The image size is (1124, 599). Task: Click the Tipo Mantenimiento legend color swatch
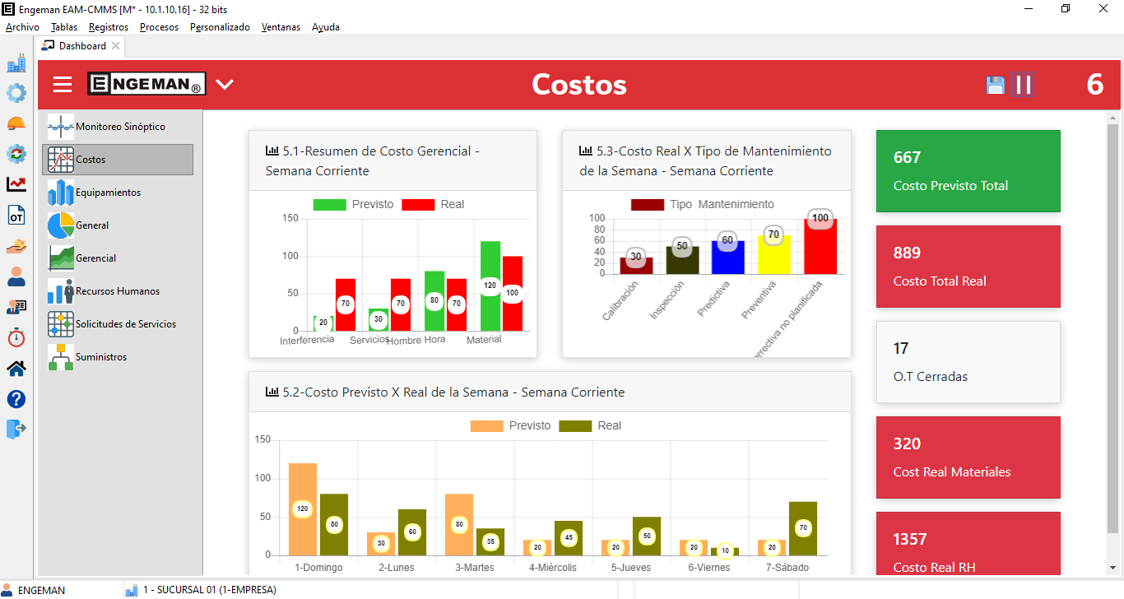point(647,204)
